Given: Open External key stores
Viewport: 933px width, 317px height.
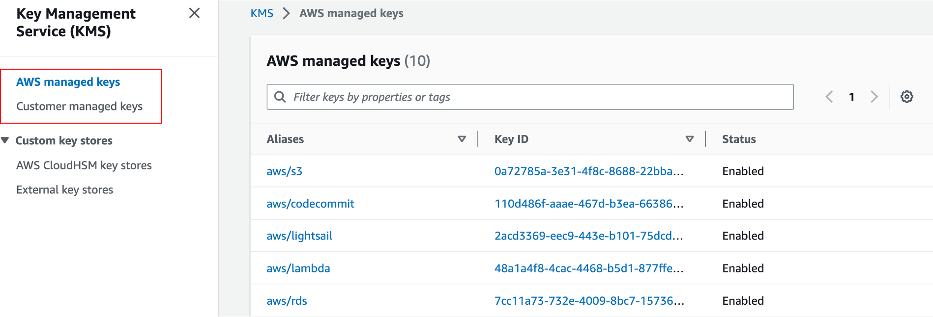Looking at the screenshot, I should [64, 190].
